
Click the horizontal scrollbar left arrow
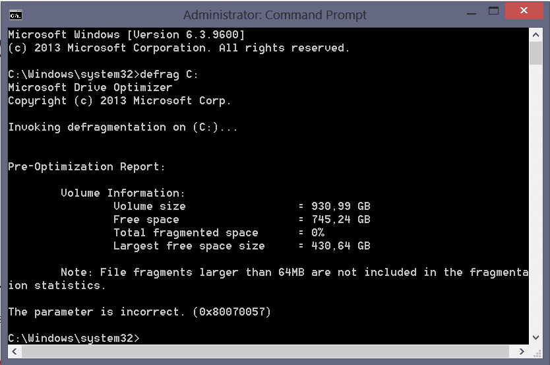click(x=15, y=351)
